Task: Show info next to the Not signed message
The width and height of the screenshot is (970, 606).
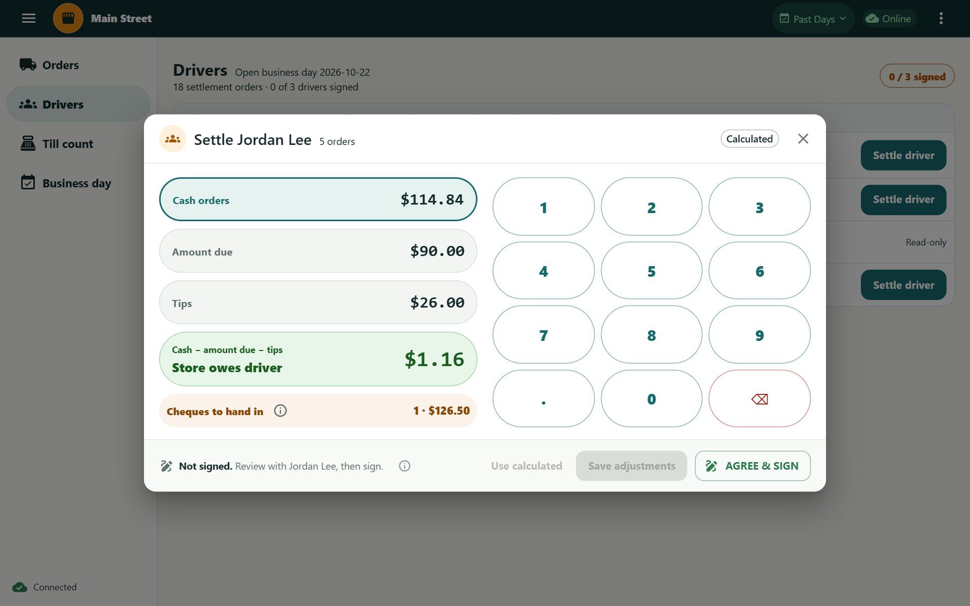Action: coord(405,466)
